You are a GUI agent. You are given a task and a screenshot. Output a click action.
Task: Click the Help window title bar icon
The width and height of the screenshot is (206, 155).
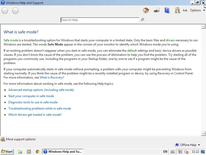[x=3, y=3]
